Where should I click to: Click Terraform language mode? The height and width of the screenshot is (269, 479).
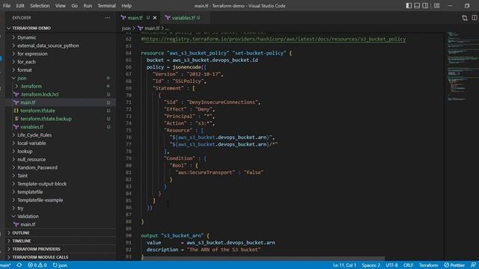(428, 265)
